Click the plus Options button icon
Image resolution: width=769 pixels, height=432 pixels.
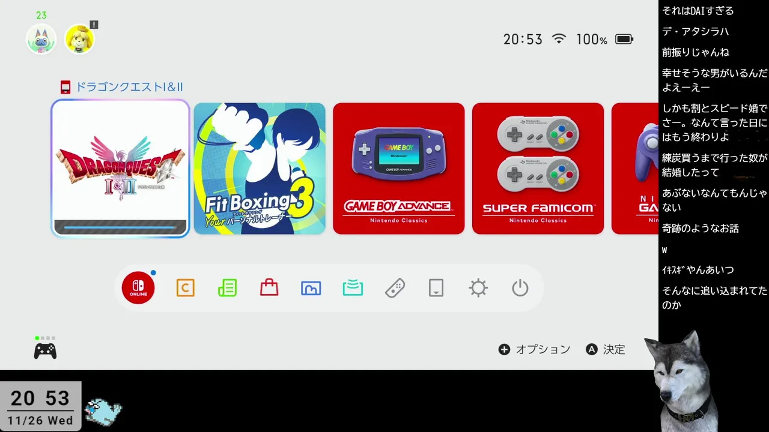(504, 349)
